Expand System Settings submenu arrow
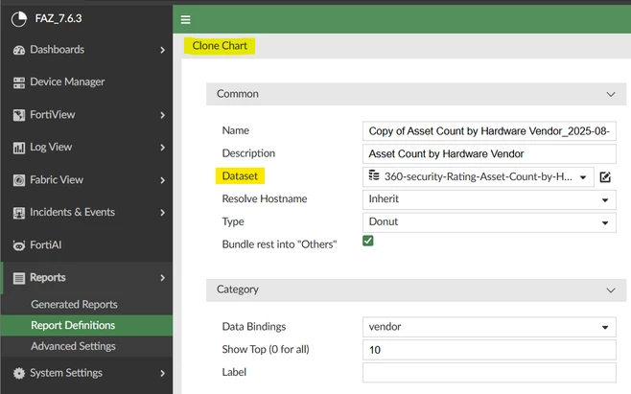Screen dimensions: 631x394 (163, 374)
